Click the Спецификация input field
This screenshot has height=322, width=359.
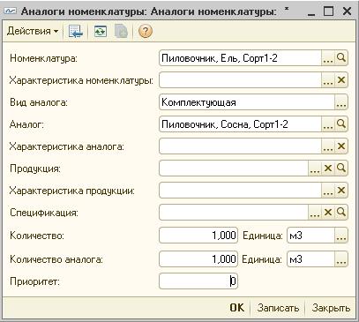[x=234, y=213]
